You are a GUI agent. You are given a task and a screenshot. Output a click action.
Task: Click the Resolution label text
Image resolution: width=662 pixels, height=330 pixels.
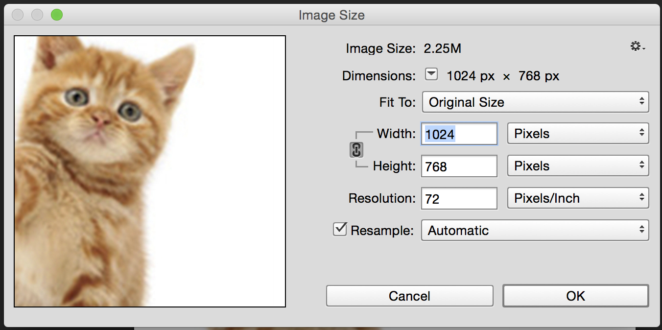(x=382, y=198)
